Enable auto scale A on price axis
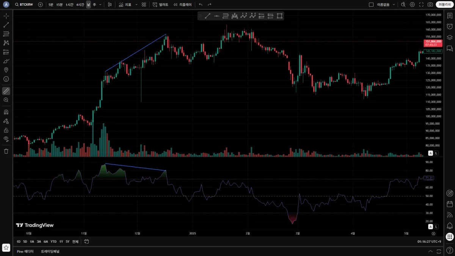455x256 pixels. point(430,153)
